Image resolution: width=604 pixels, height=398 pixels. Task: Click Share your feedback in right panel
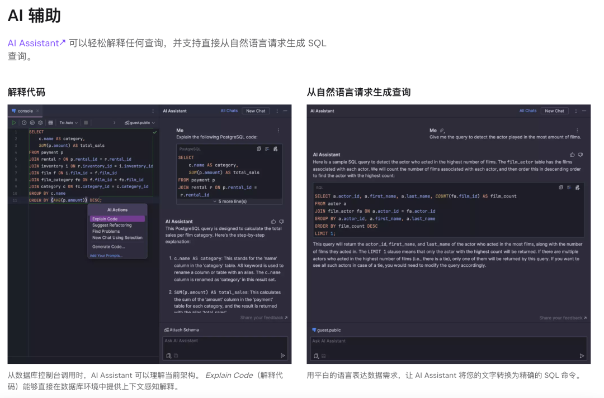563,318
